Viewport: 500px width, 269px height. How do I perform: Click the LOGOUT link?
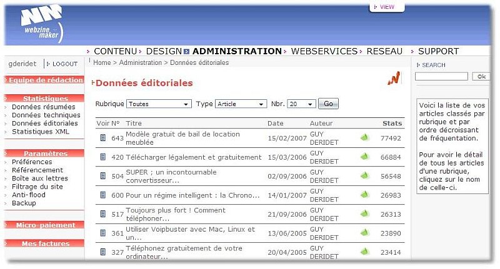pyautogui.click(x=64, y=64)
